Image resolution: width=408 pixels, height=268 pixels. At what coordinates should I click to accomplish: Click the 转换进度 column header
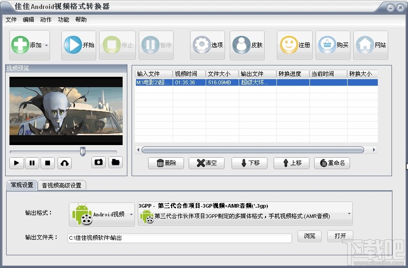[293, 74]
